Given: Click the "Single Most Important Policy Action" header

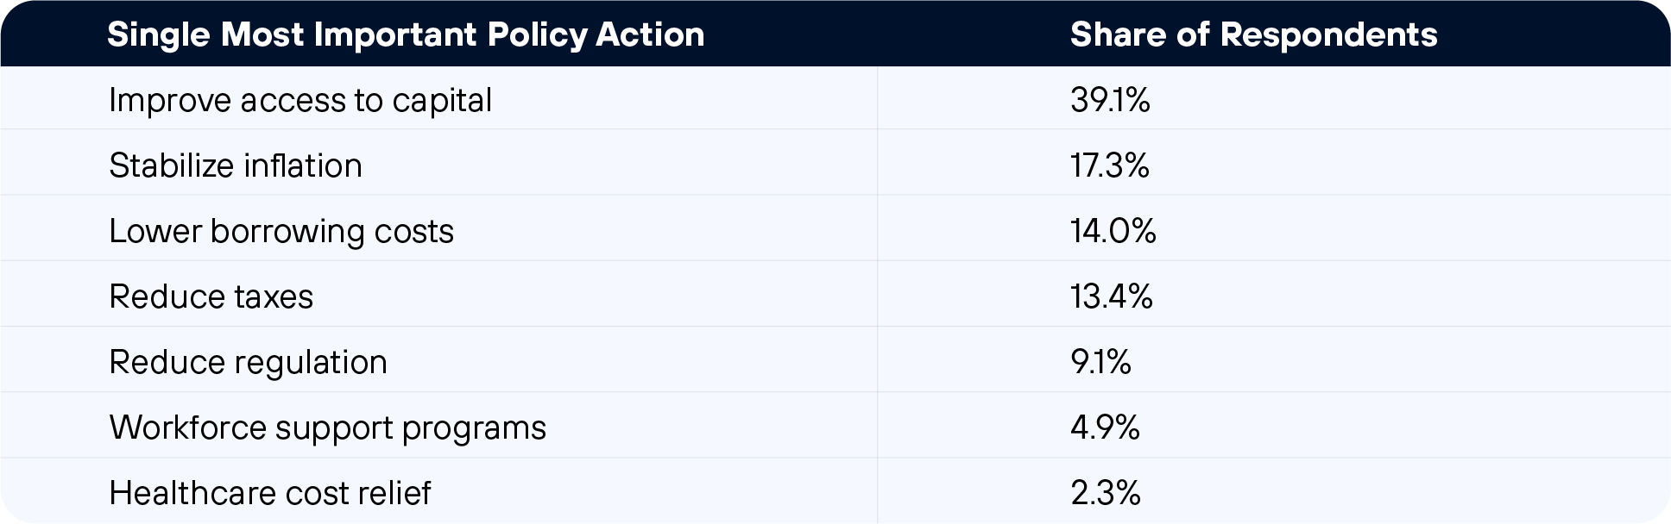Looking at the screenshot, I should pos(406,34).
